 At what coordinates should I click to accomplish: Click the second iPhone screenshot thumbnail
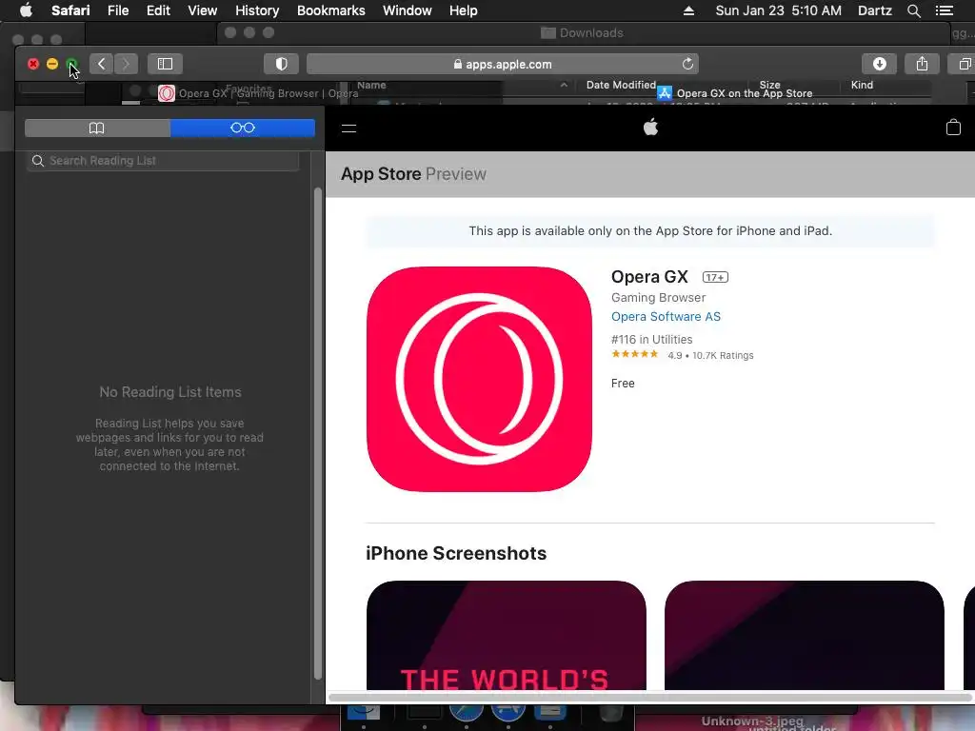804,635
